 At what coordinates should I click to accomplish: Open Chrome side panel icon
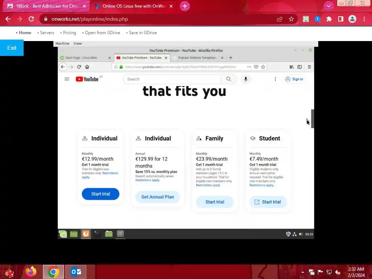click(x=341, y=19)
